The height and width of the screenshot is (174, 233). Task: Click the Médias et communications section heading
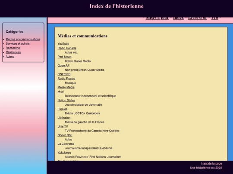(82, 36)
